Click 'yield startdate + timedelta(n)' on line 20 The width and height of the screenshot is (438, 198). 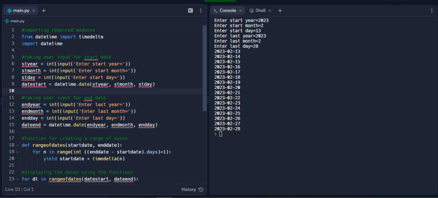click(84, 159)
